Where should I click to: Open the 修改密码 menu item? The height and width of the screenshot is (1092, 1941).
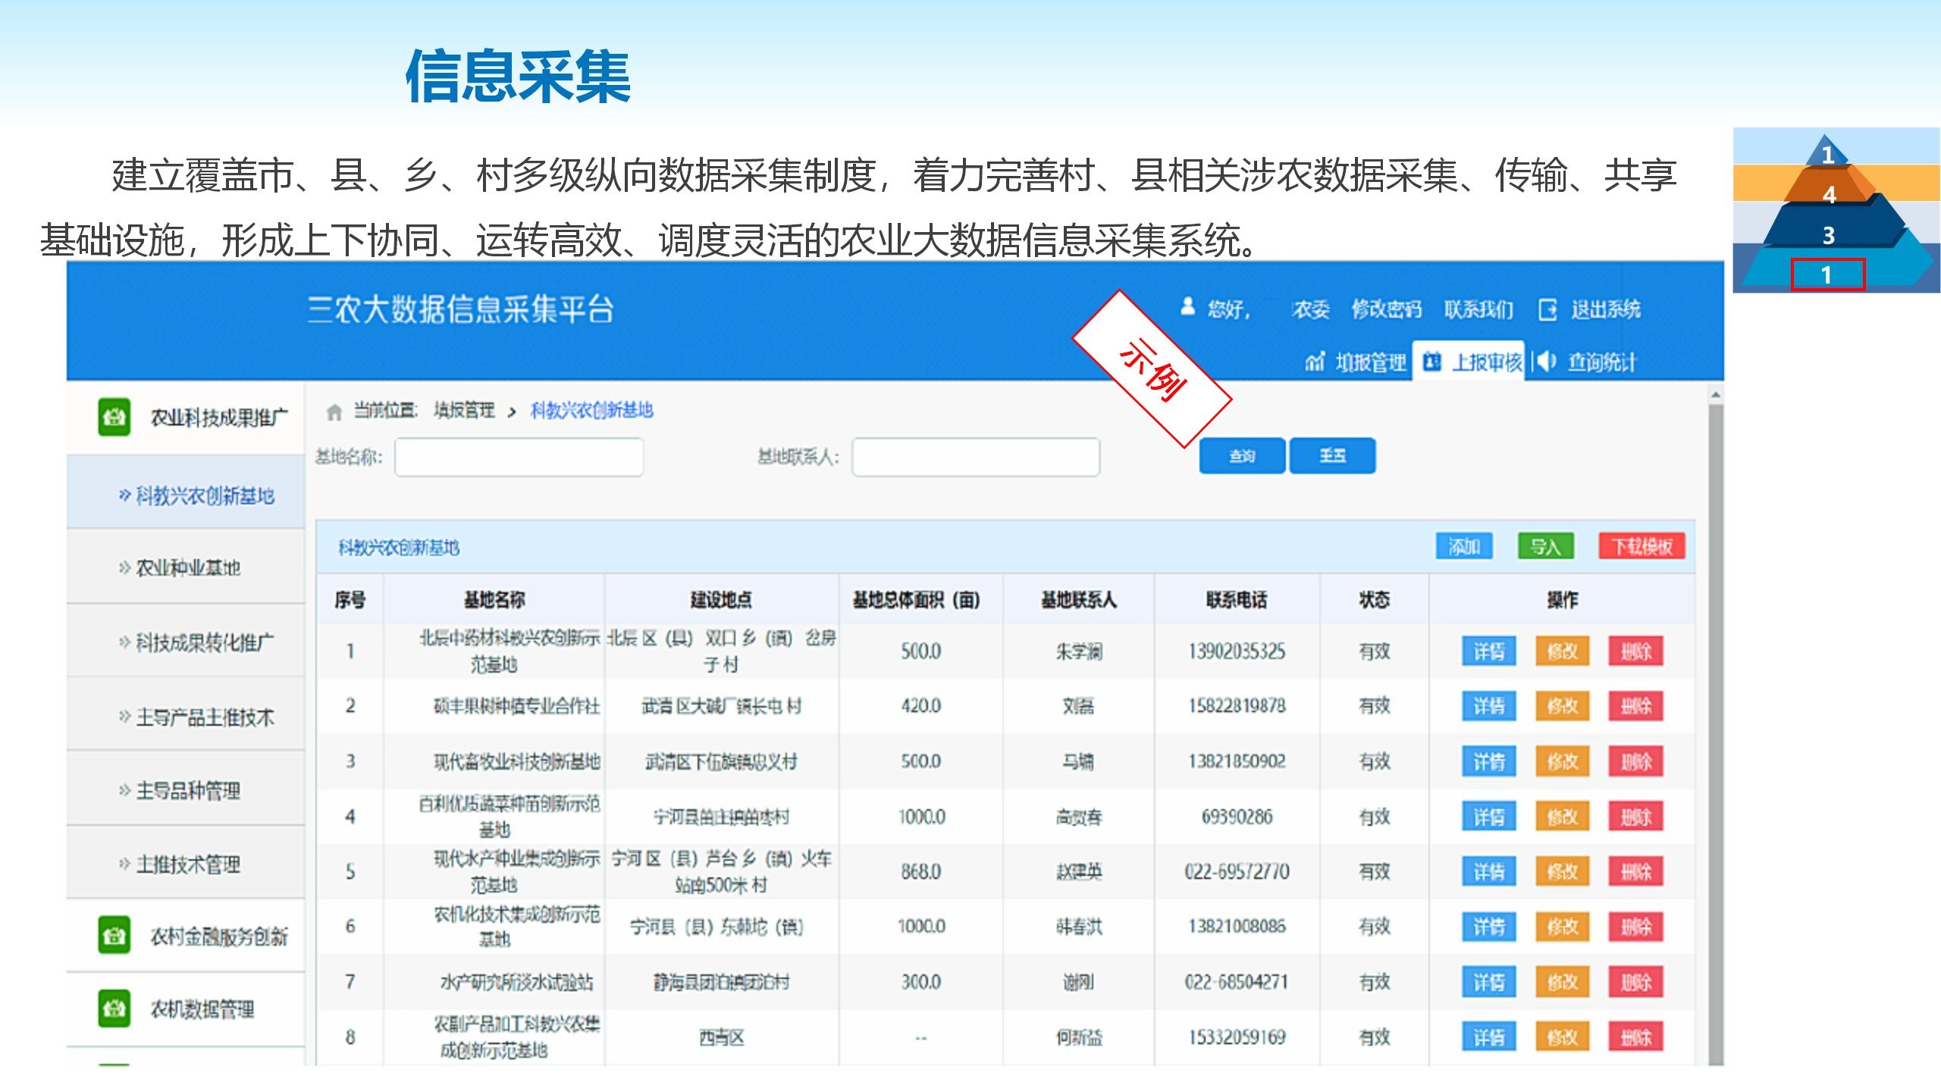coord(1385,309)
